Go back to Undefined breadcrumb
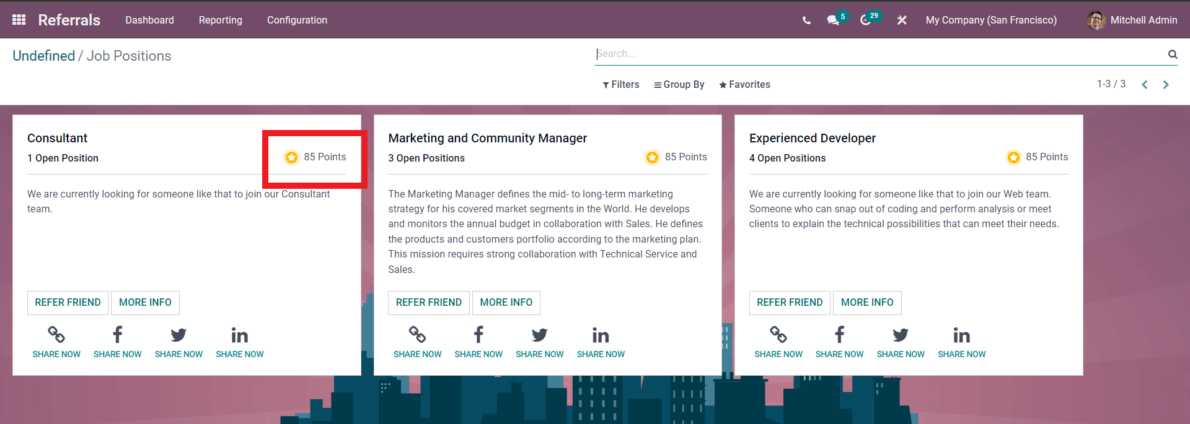The image size is (1190, 424). (x=43, y=56)
